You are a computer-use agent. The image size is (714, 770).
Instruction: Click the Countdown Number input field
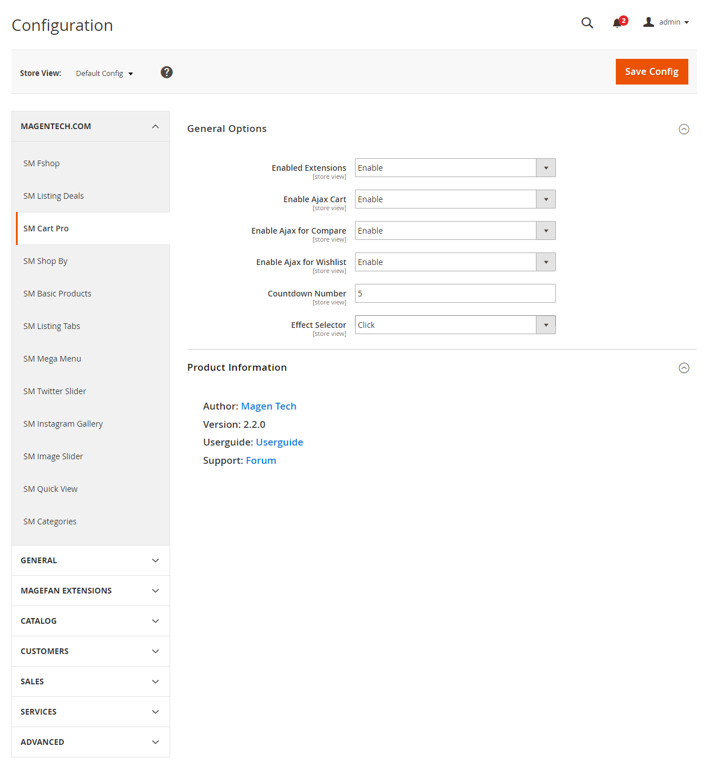click(x=455, y=294)
